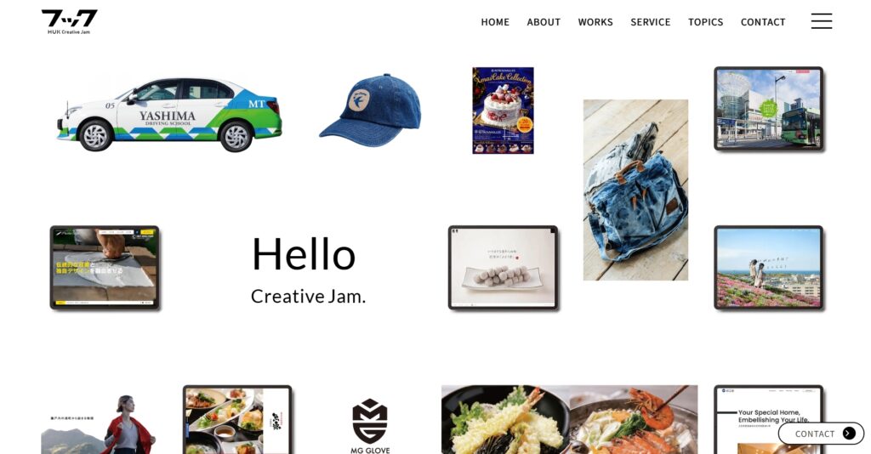
Task: Click the floating CONTACT button
Action: [x=821, y=434]
